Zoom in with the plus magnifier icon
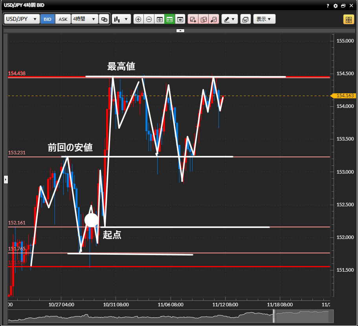The width and height of the screenshot is (358, 326). 138,19
